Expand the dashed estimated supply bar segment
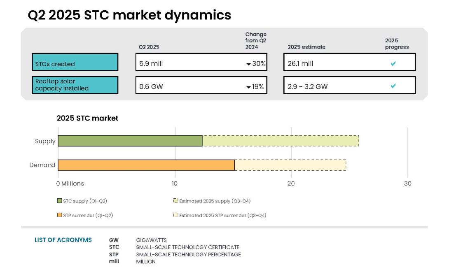Viewport: 449px width, 274px height. [x=280, y=140]
